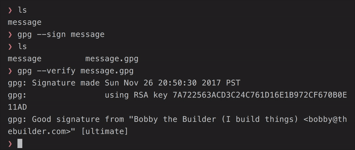The width and height of the screenshot is (355, 150).
Task: Click the wrapped key ending 11AD
Action: tap(17, 107)
